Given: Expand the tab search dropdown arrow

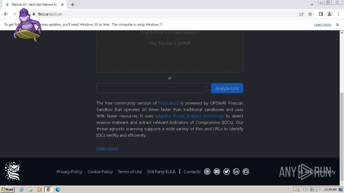Looking at the screenshot, I should (x=312, y=5).
